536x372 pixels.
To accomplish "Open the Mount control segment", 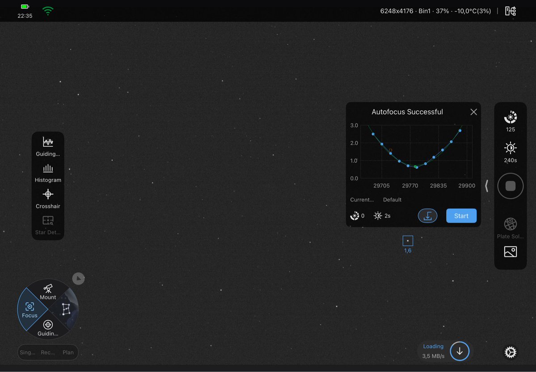I will tap(48, 292).
